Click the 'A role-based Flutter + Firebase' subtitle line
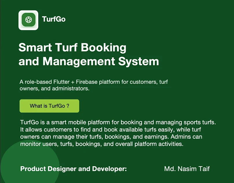The width and height of the screenshot is (234, 183). (94, 82)
